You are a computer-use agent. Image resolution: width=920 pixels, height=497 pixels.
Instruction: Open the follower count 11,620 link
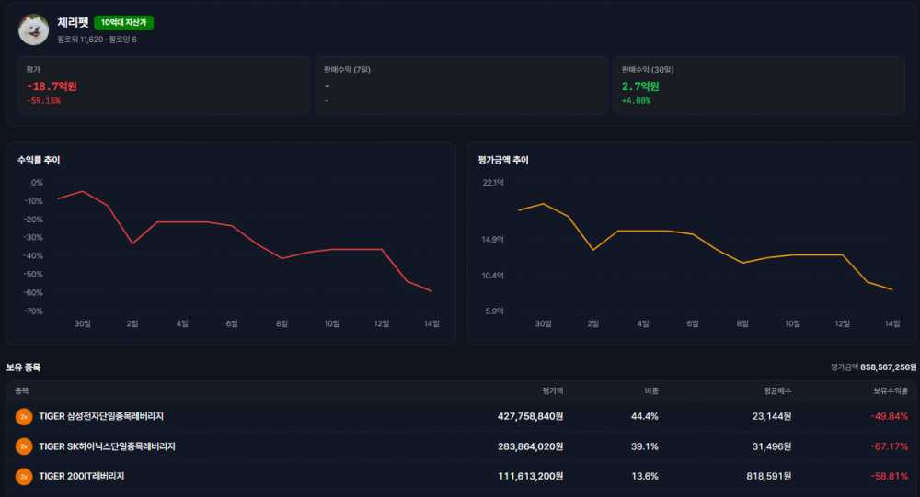pos(80,40)
